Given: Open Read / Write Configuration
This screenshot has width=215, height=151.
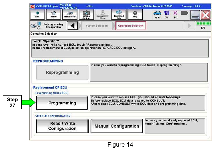Looking at the screenshot, I should click(x=62, y=126).
